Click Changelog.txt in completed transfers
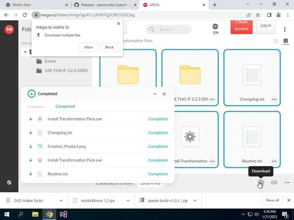 point(98,133)
